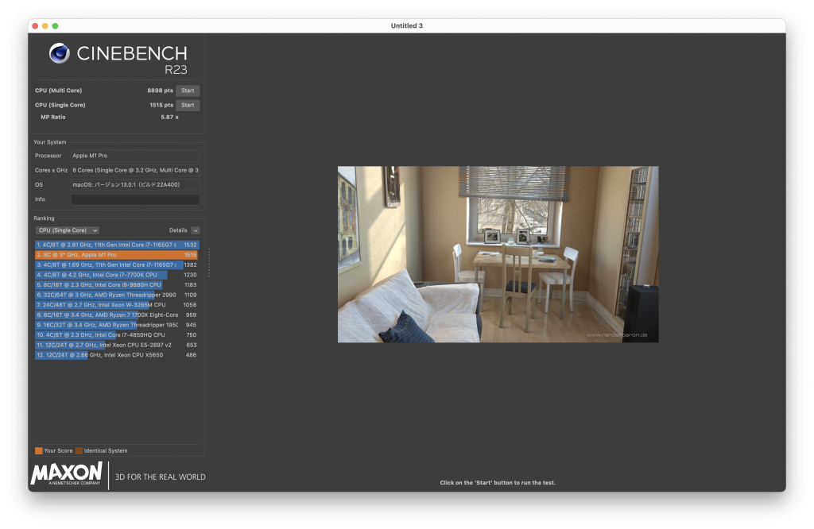Image resolution: width=814 pixels, height=529 pixels.
Task: Select the Intel Xeon W-3265M ranking row
Action: 117,305
